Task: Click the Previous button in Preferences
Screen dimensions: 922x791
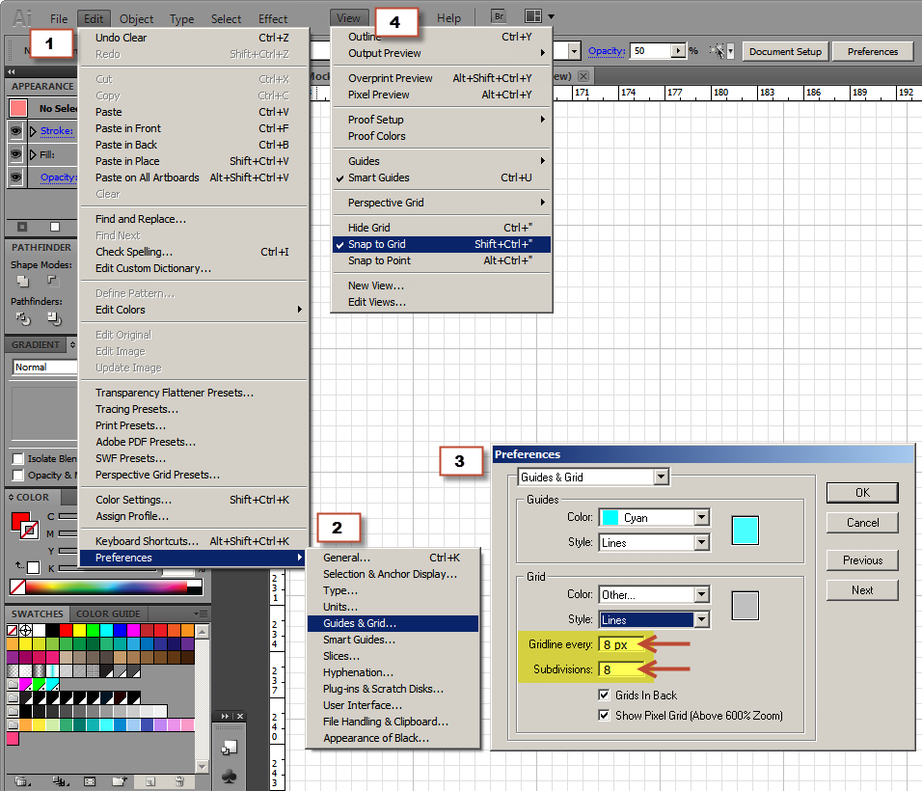Action: click(x=862, y=559)
